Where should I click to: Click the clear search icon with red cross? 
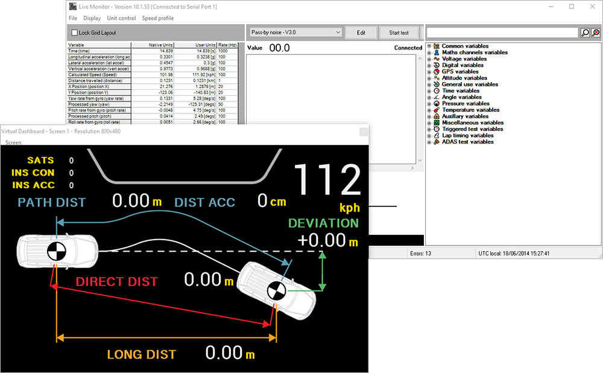coord(596,32)
